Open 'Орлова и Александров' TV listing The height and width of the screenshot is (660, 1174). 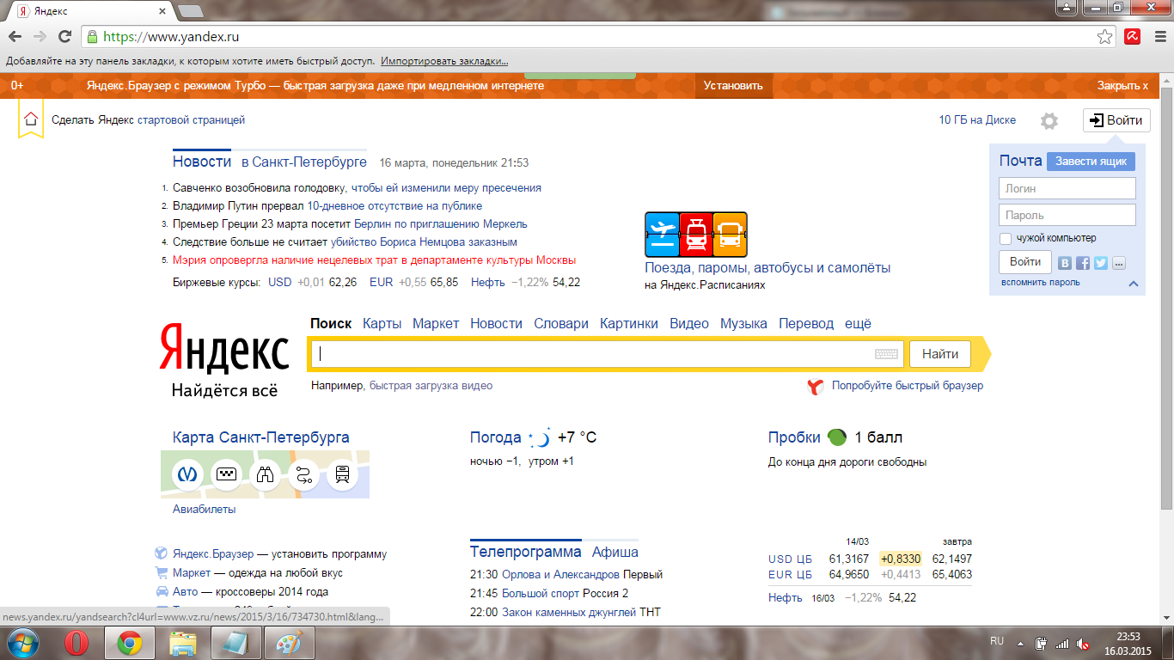coord(560,575)
